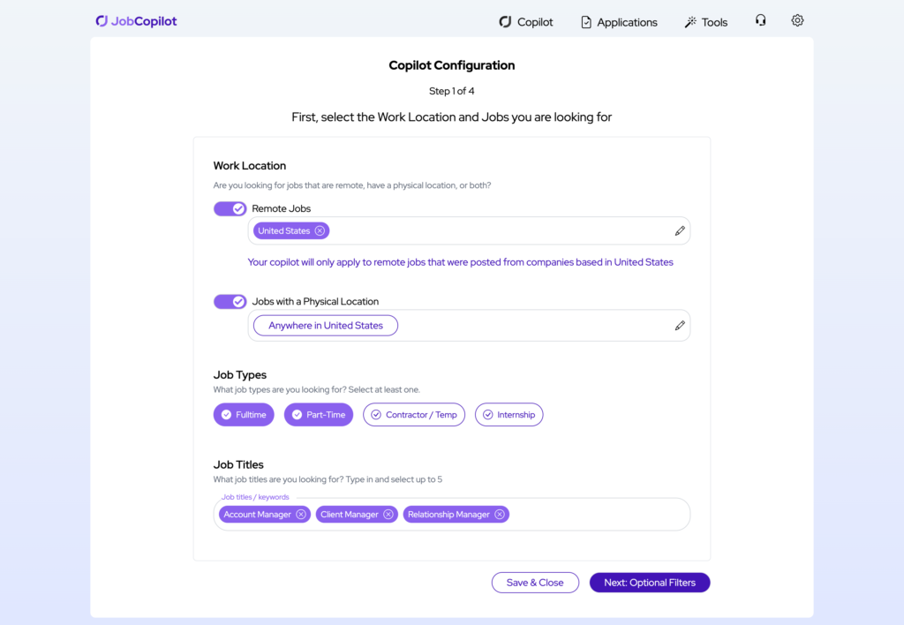Disable Jobs with a Physical Location switch
The image size is (904, 625).
click(230, 302)
